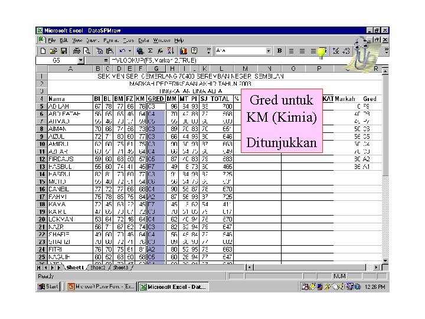Paste using the clipboard Paste icon
Screen dimensions: 425x319
tap(110, 51)
